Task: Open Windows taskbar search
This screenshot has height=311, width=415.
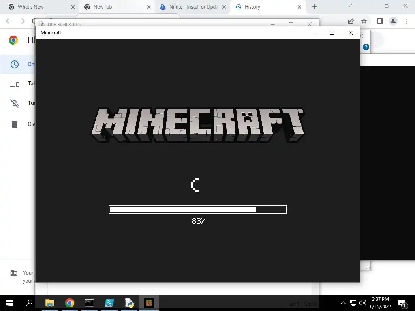Action: [29, 303]
